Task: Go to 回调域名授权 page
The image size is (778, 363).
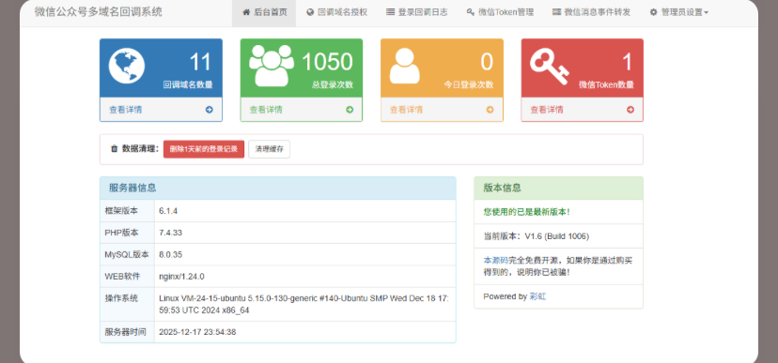Action: (x=337, y=12)
